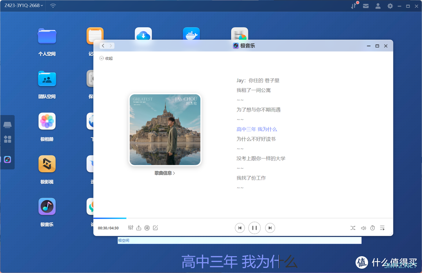The height and width of the screenshot is (273, 422).
Task: Open the messages envelope icon
Action: [366, 6]
